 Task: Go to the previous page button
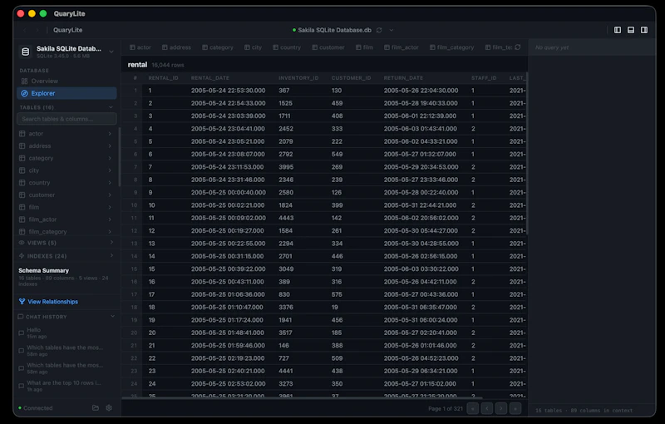[x=487, y=408]
